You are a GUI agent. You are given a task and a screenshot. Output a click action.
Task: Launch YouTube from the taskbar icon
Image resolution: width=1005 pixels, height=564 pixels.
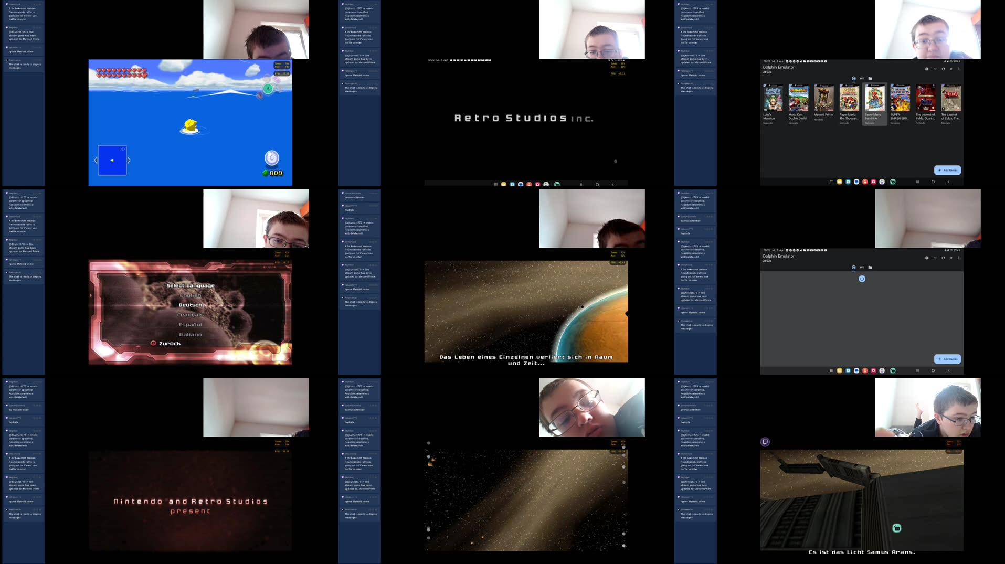(x=873, y=182)
